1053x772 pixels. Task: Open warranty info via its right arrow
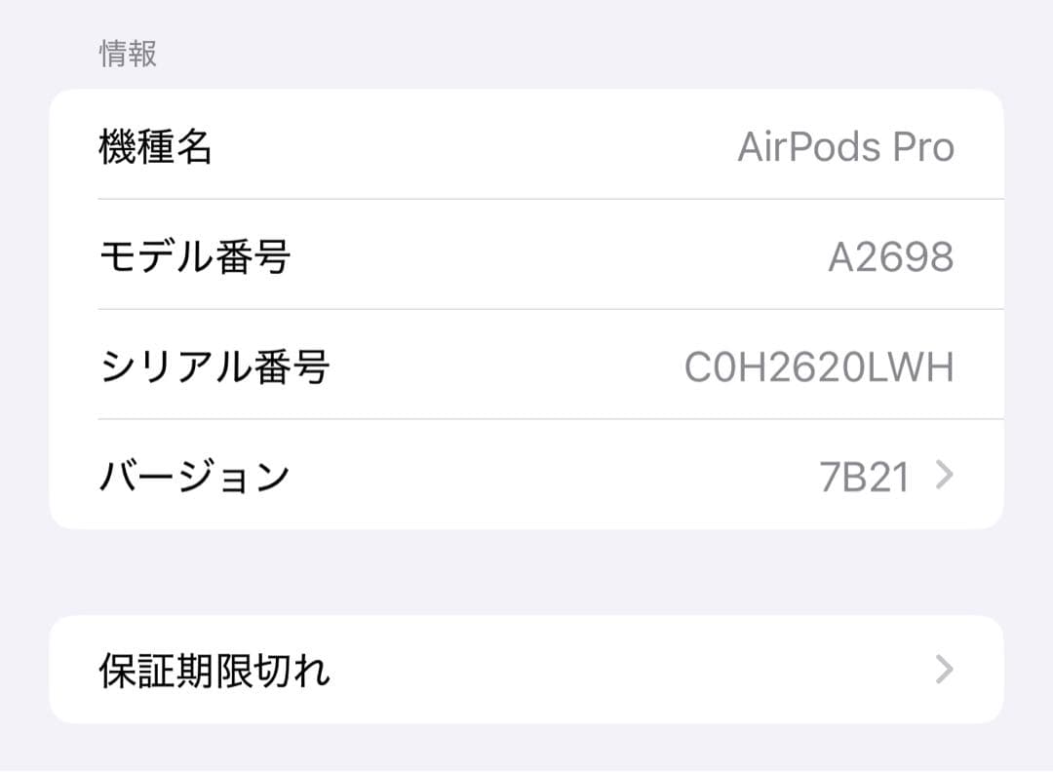(x=942, y=669)
